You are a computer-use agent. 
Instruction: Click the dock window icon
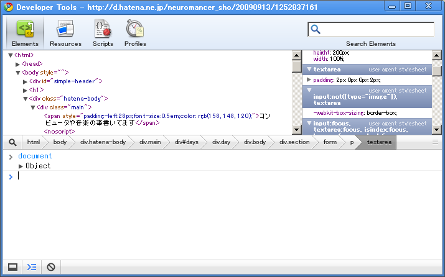pyautogui.click(x=13, y=267)
